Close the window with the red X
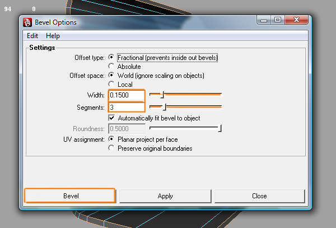This screenshot has height=228, width=336. click(x=297, y=20)
